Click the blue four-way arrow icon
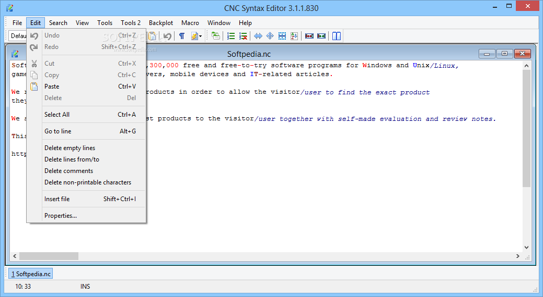The width and height of the screenshot is (543, 297). click(x=270, y=36)
